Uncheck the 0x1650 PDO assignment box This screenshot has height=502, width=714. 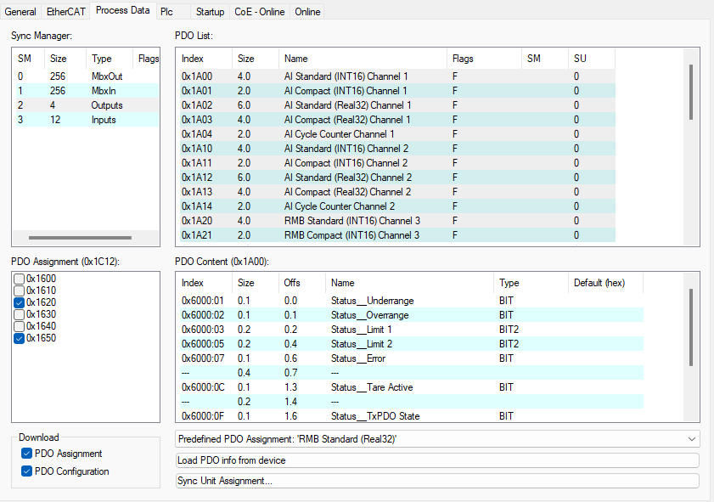coord(19,337)
